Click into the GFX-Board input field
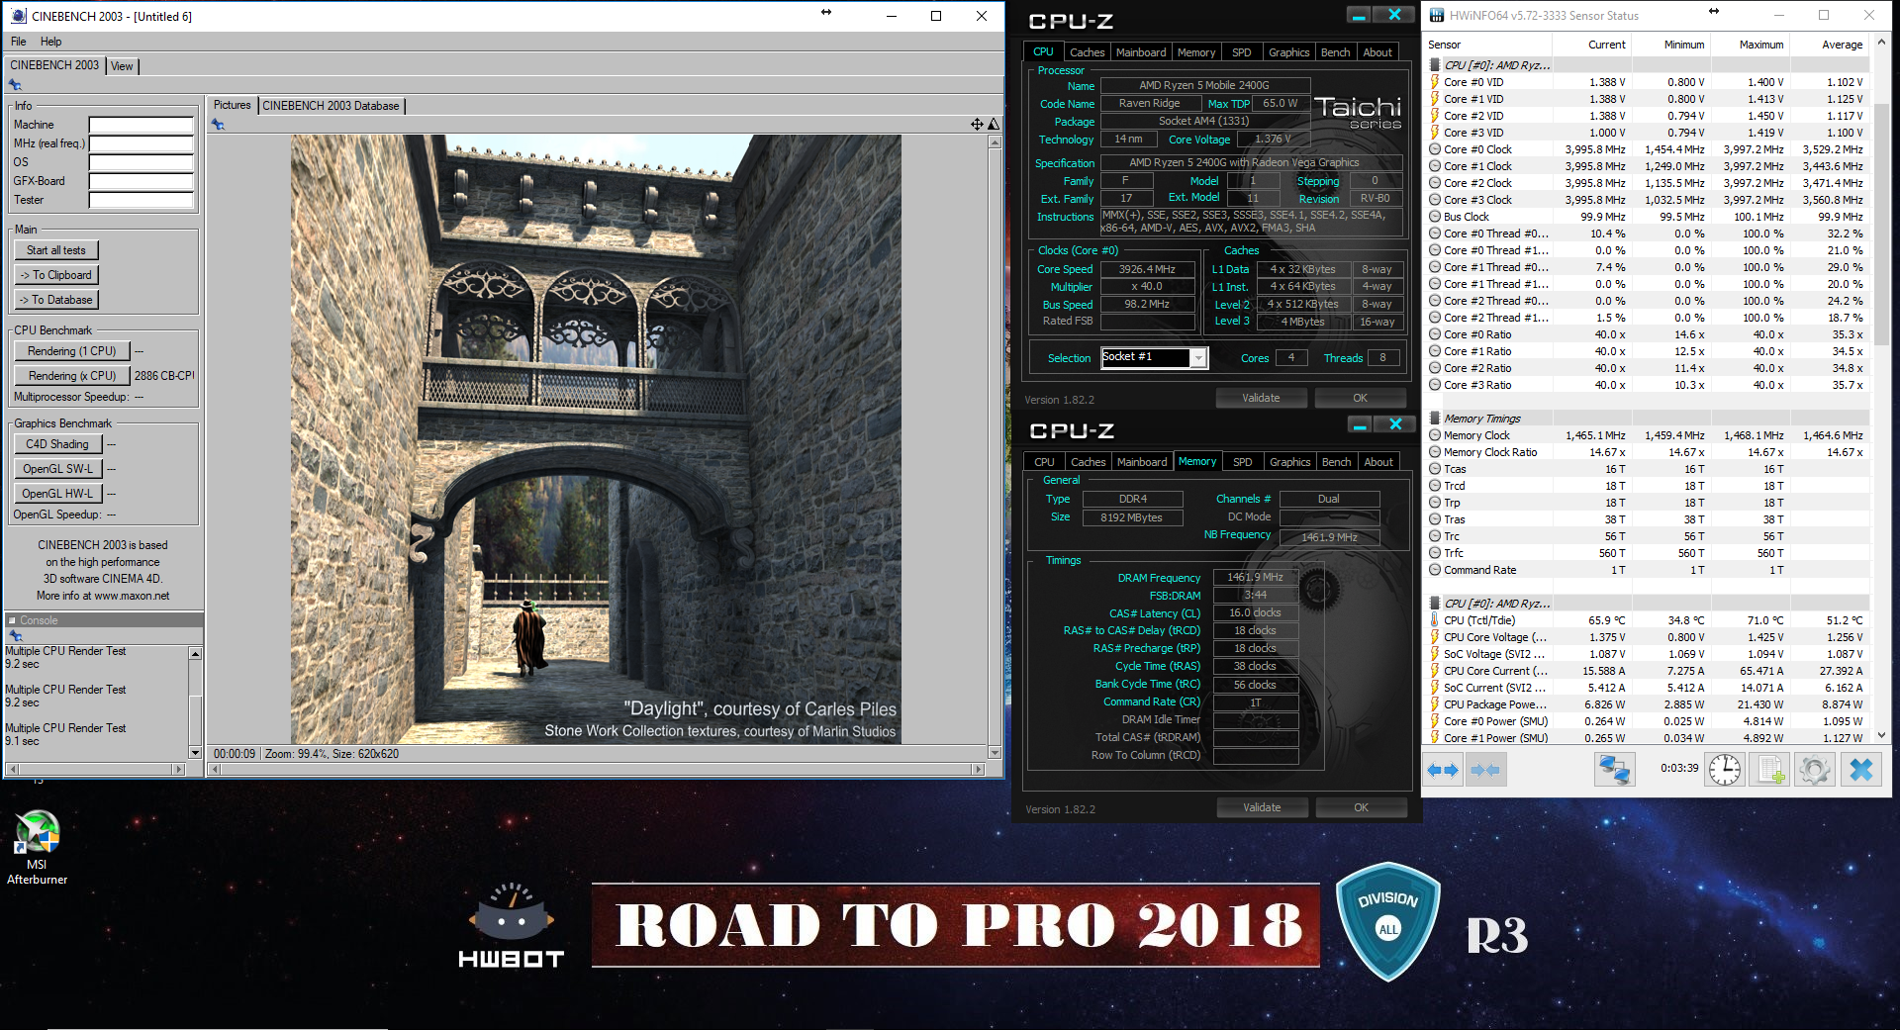Screen dimensions: 1900x1030 tap(142, 181)
